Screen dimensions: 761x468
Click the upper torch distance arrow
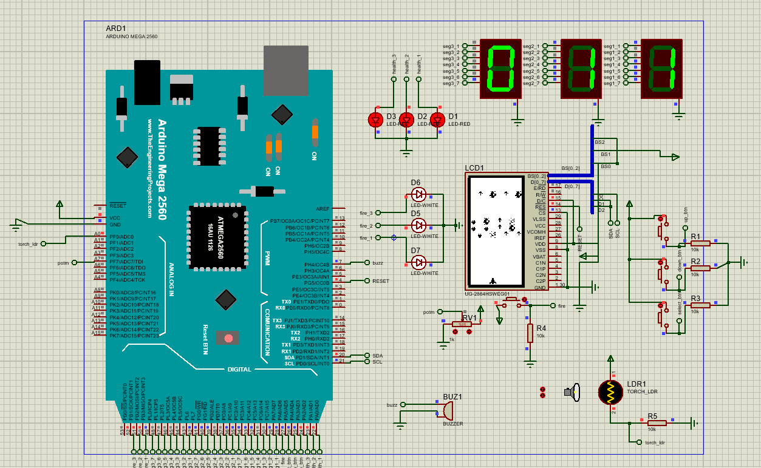click(x=542, y=388)
